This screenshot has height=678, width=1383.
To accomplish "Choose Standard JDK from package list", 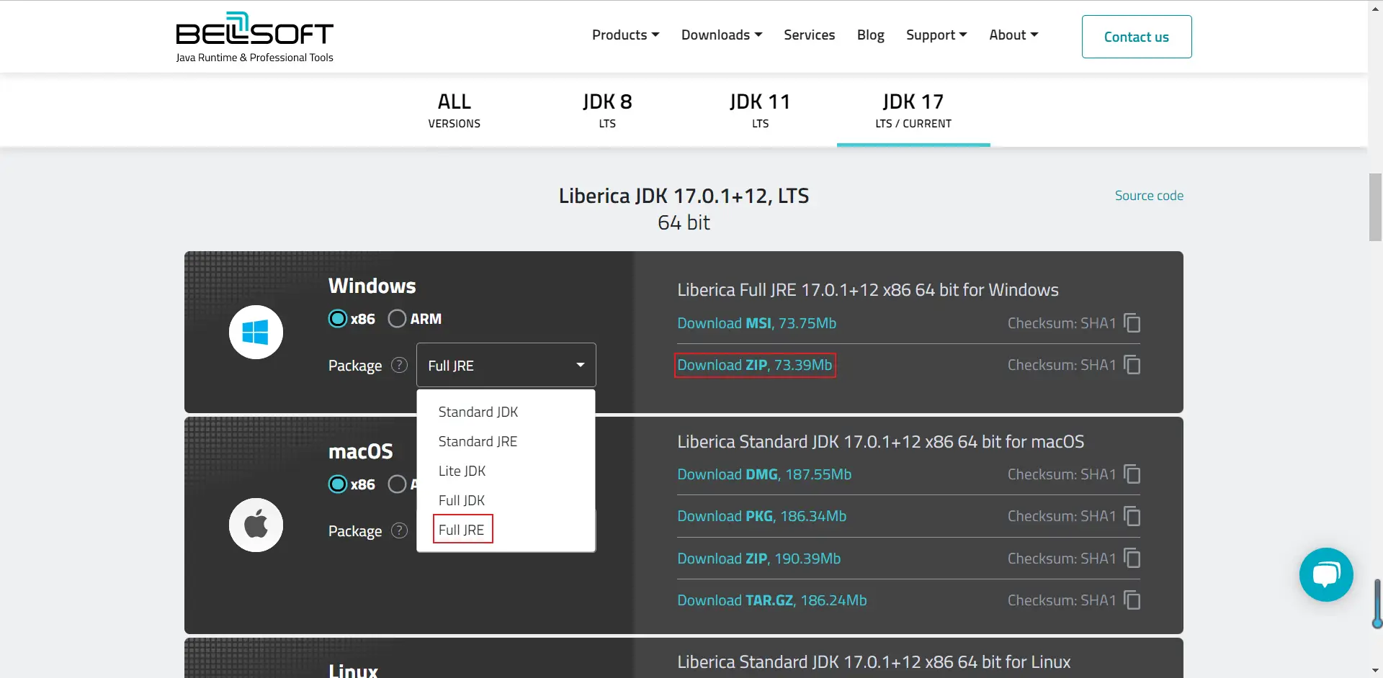I will point(478,412).
